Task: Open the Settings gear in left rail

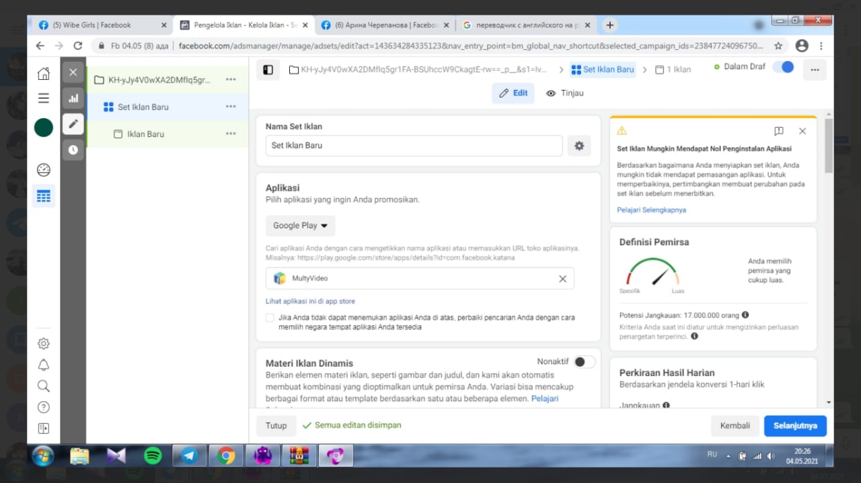Action: pos(43,343)
